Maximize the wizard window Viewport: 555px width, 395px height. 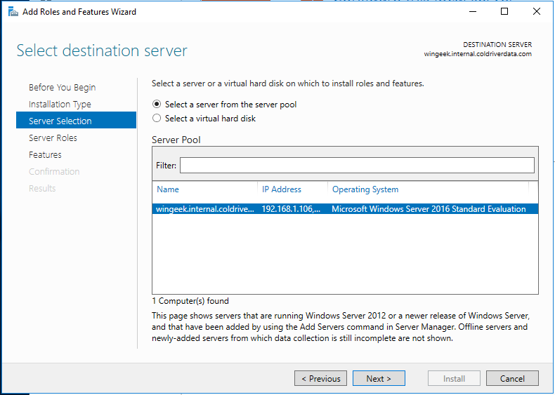(504, 11)
